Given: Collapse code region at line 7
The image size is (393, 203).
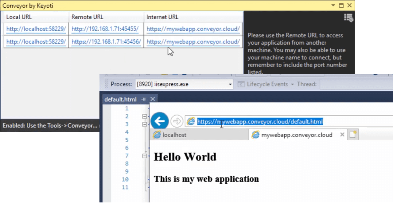Looking at the screenshot, I should click(144, 156).
